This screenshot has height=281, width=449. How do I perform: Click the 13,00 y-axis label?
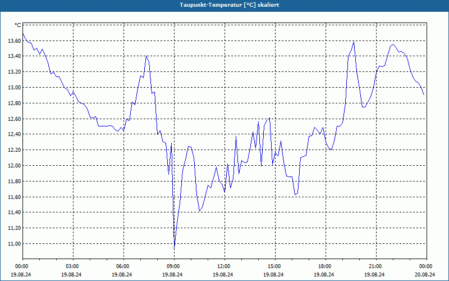pyautogui.click(x=15, y=88)
